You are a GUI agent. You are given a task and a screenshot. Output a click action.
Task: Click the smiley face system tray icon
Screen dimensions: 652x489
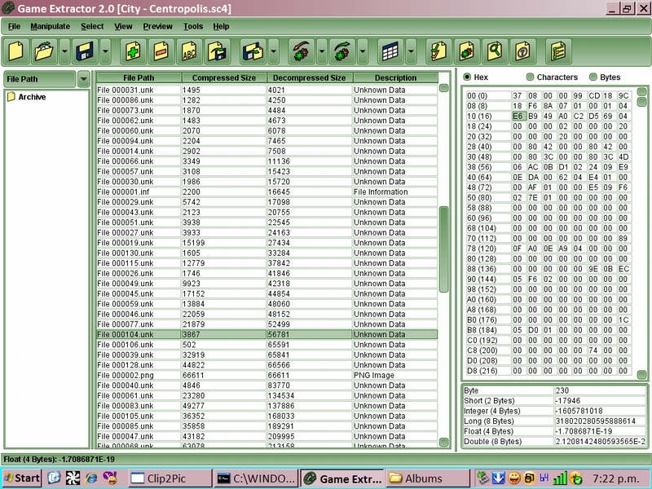(x=514, y=478)
